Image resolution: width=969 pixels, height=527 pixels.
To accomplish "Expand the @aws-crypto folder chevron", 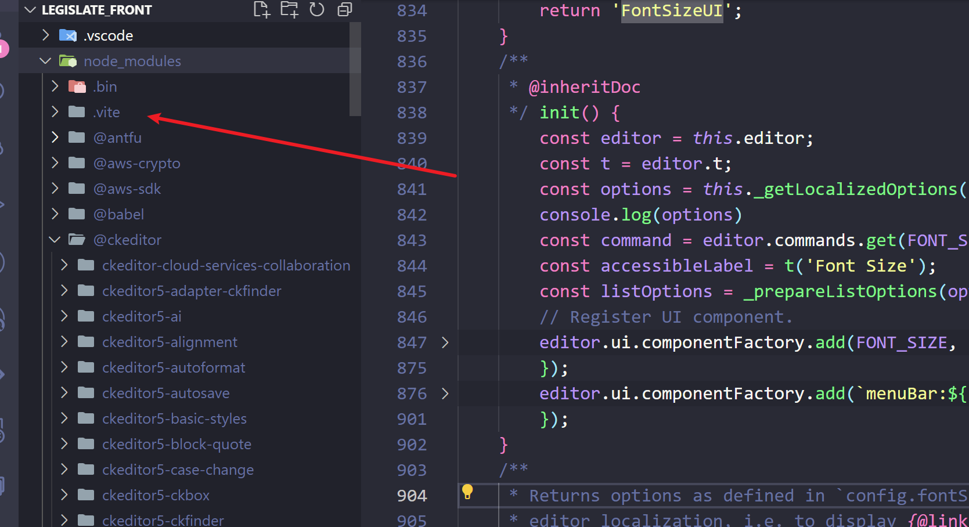I will (x=55, y=163).
